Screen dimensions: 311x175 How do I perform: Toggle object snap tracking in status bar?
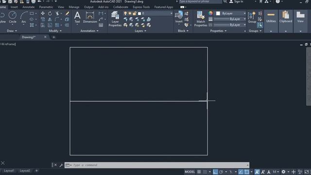click(241, 172)
